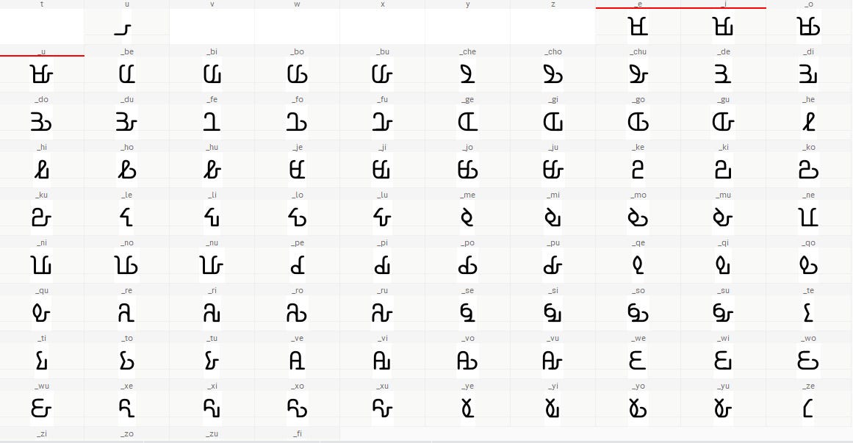
Task: Select the _bu glyph cell
Action: pos(383,69)
